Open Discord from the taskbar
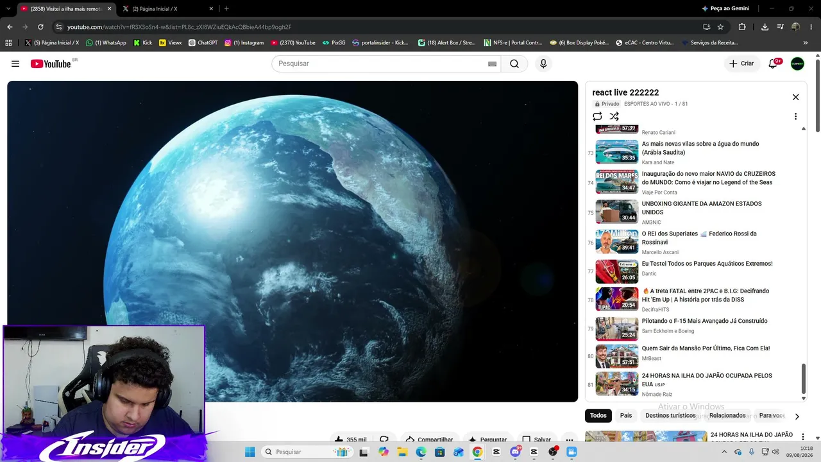Image resolution: width=821 pixels, height=462 pixels. [515, 452]
